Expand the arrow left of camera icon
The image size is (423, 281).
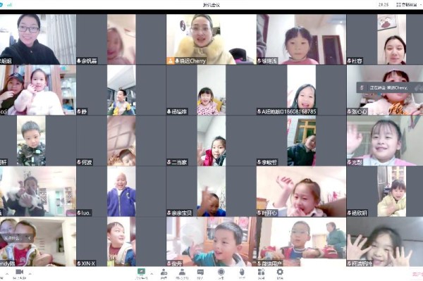point(7,274)
